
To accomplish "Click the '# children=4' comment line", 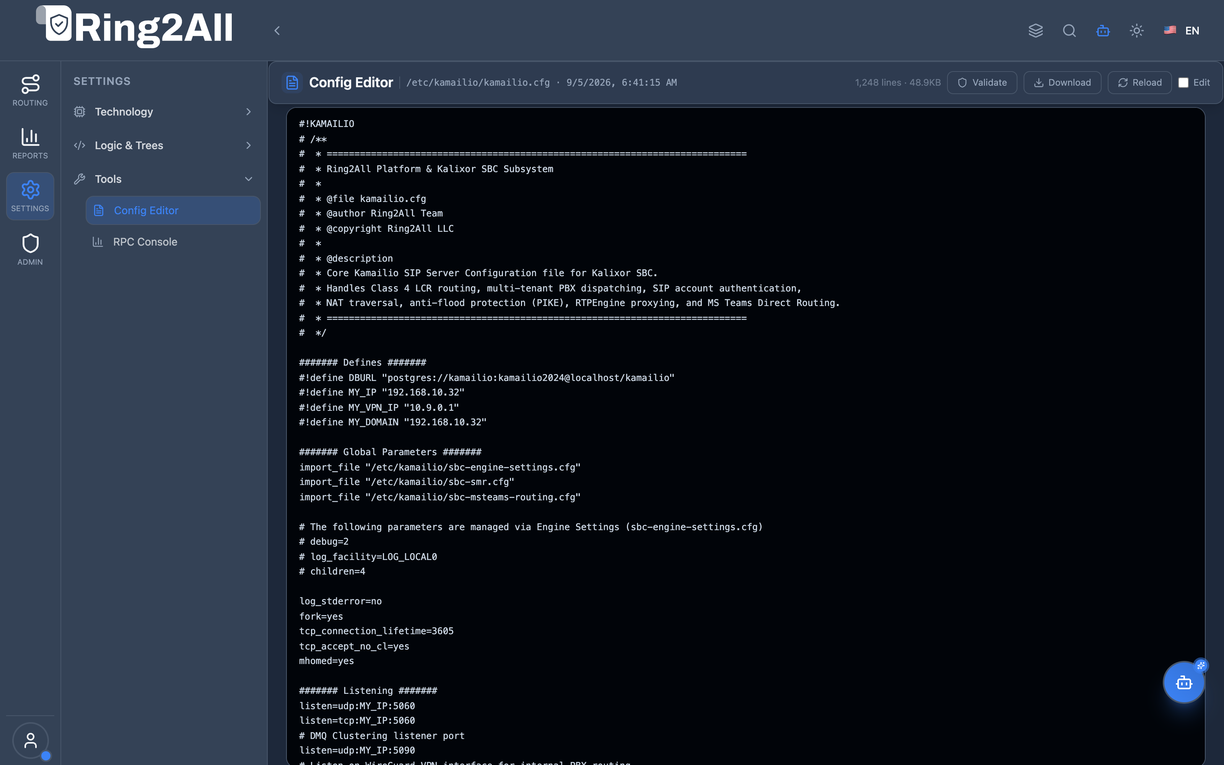I will pyautogui.click(x=332, y=572).
